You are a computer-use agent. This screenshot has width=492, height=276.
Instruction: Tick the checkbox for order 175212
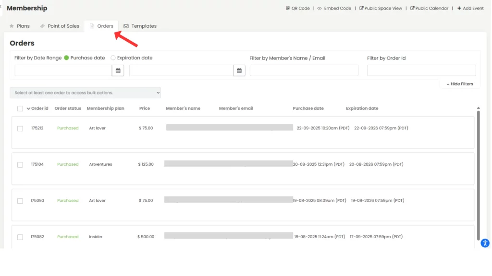[20, 128]
